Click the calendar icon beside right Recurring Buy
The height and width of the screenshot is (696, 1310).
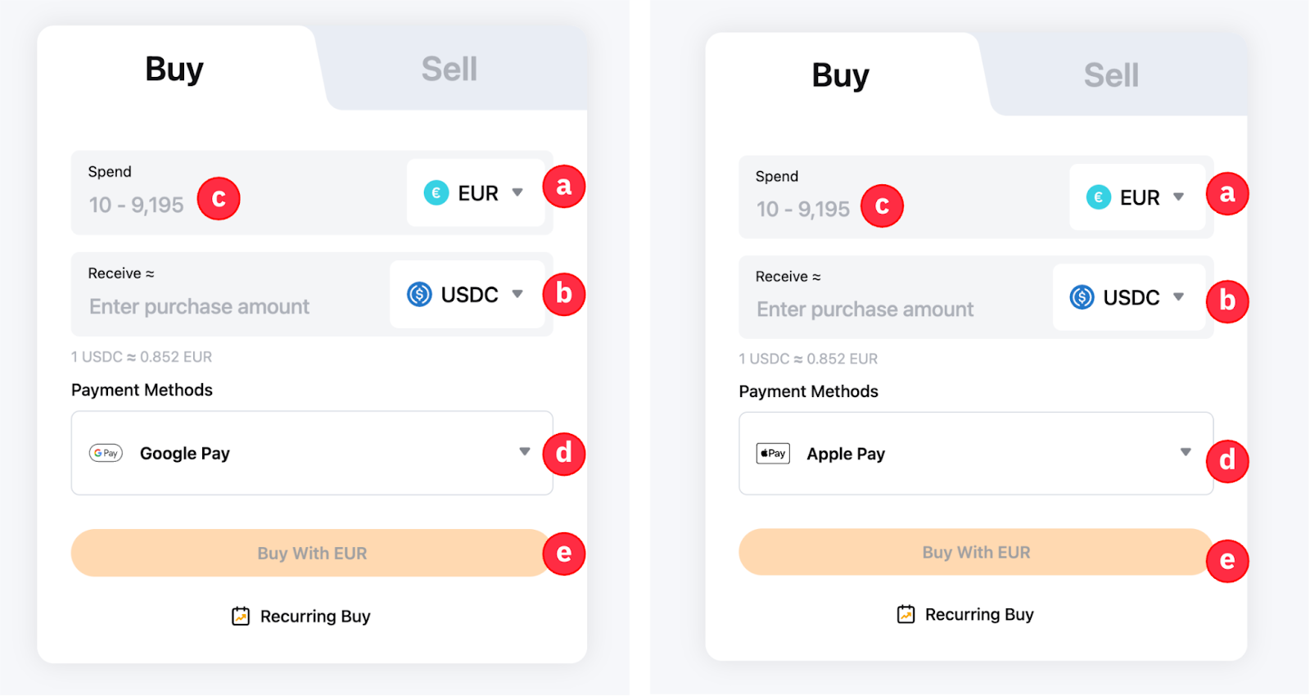906,614
